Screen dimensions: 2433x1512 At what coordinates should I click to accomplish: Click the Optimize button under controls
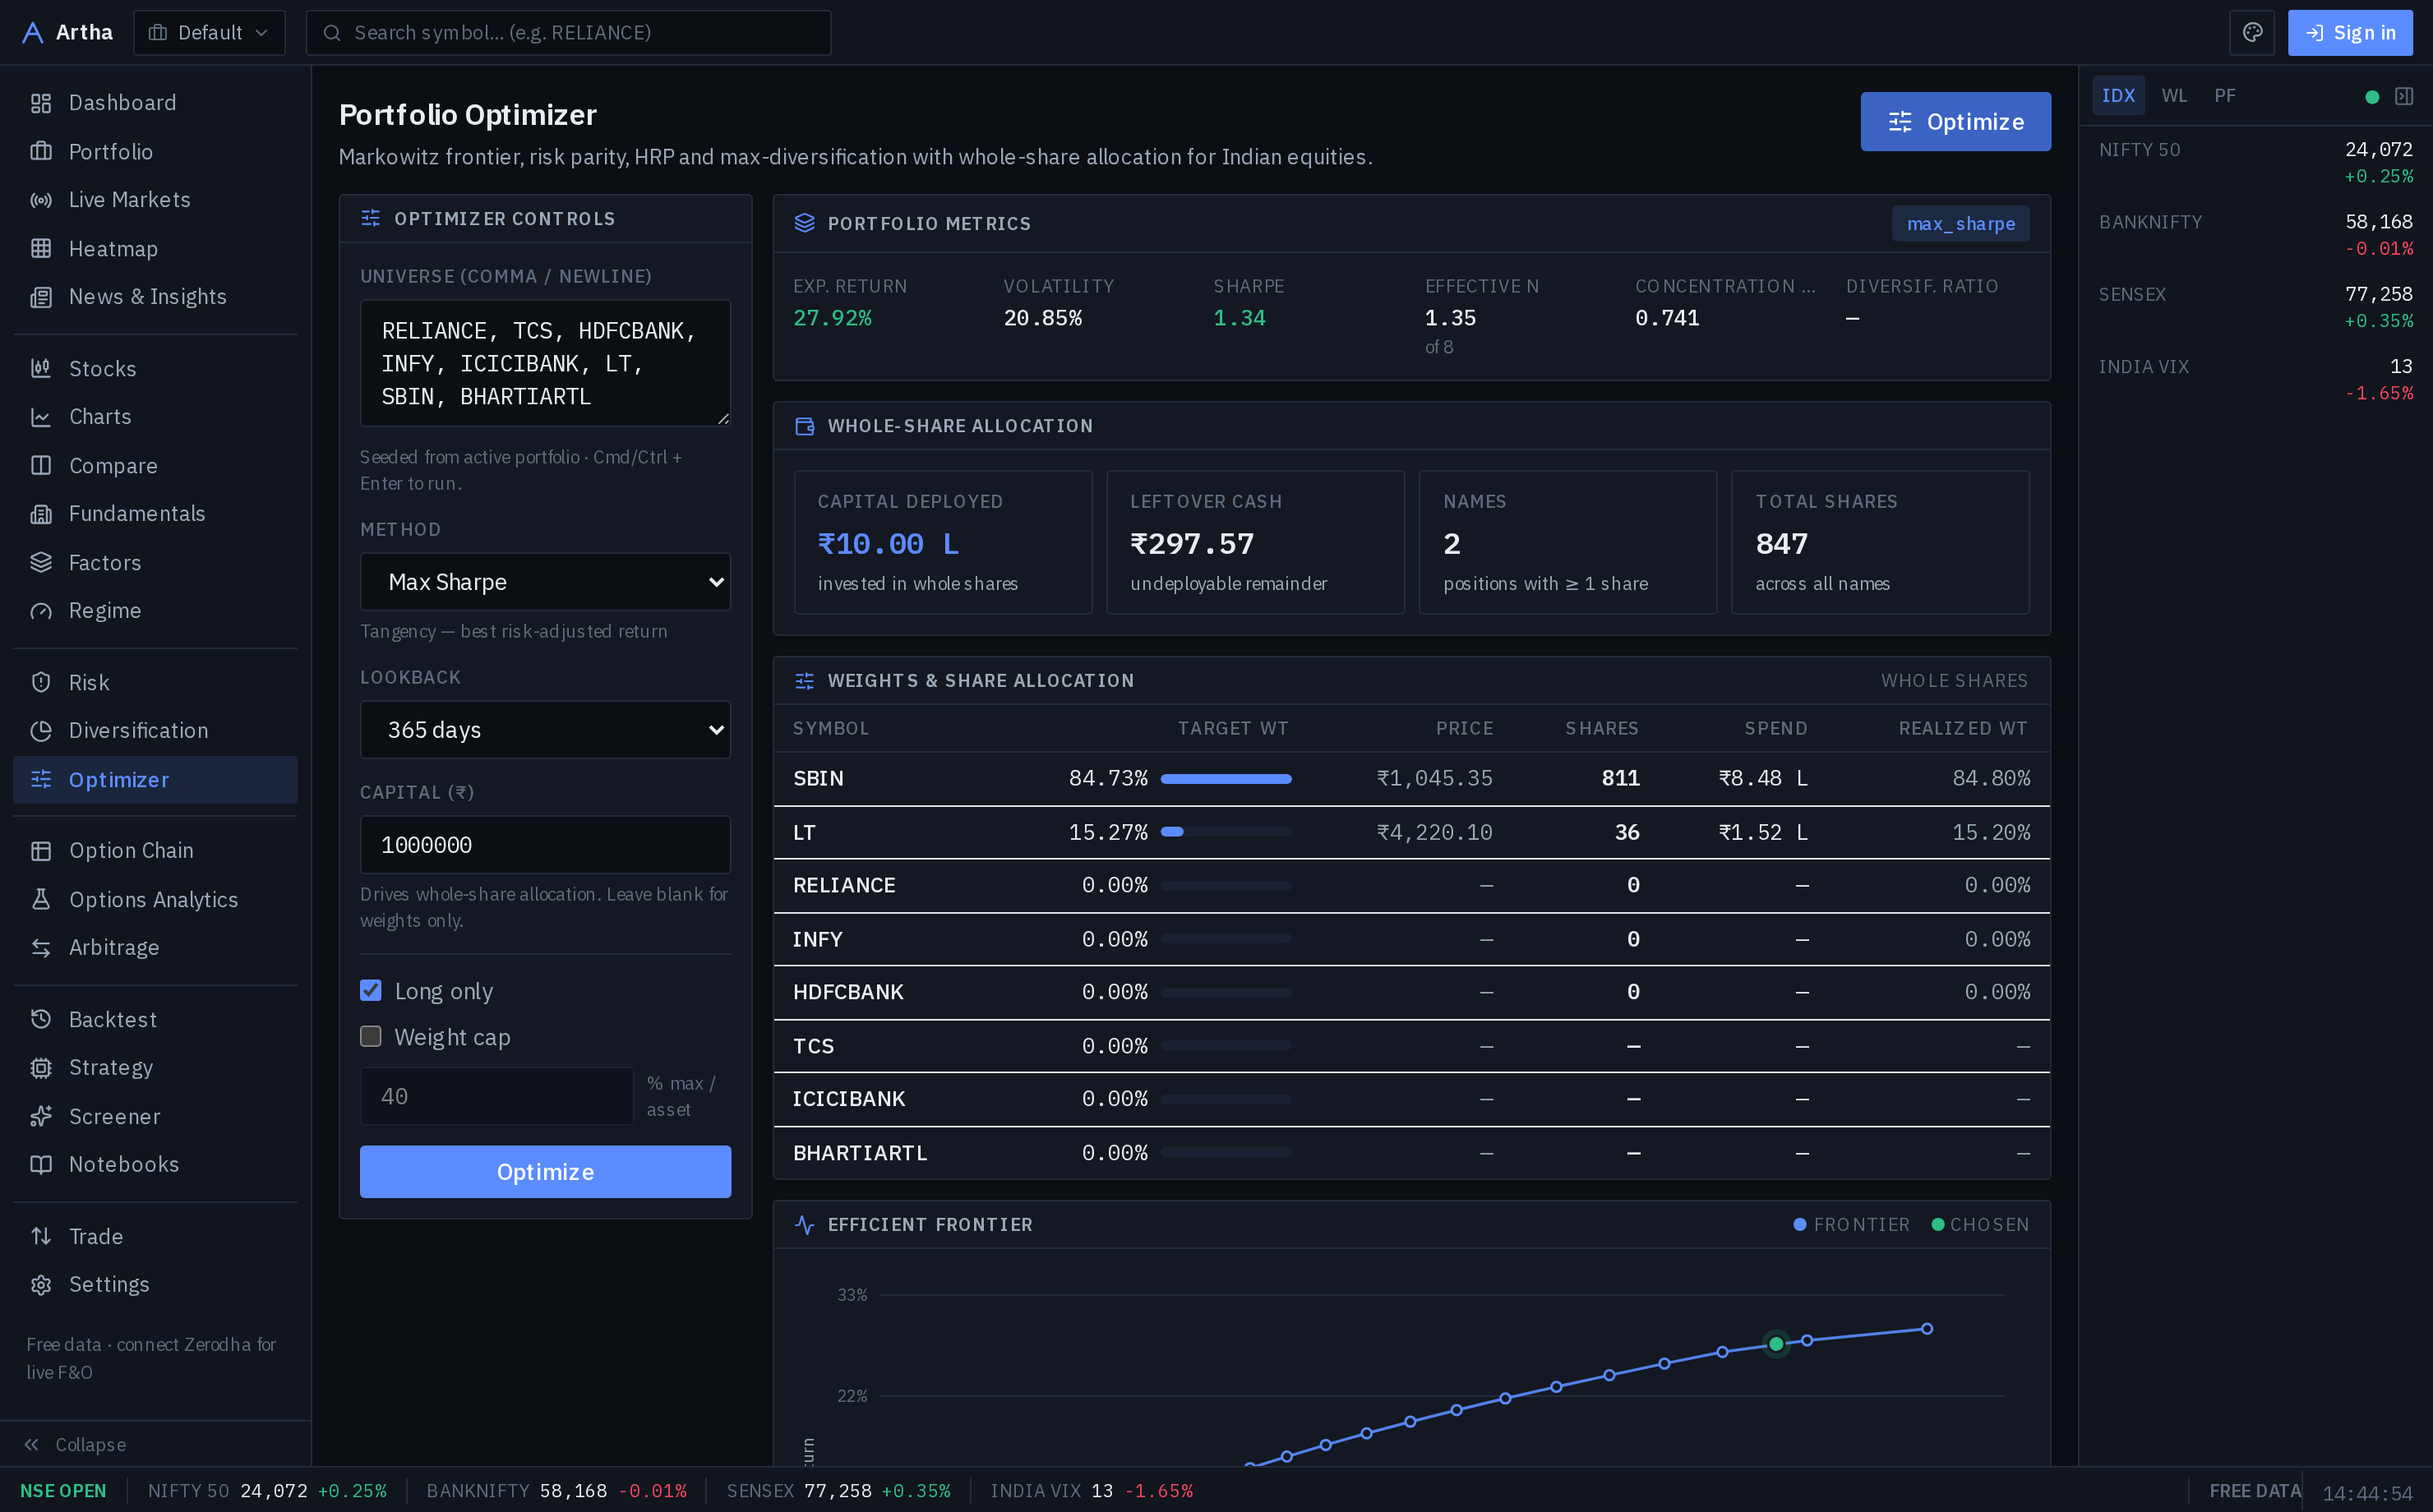(x=545, y=1172)
